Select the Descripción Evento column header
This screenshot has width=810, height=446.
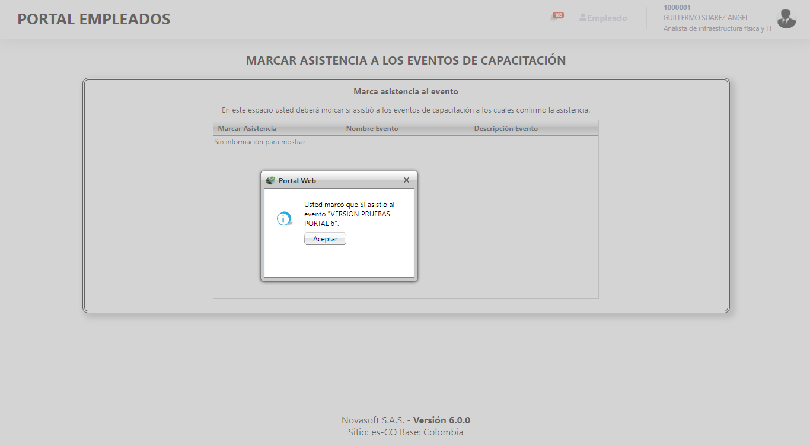[x=506, y=128]
